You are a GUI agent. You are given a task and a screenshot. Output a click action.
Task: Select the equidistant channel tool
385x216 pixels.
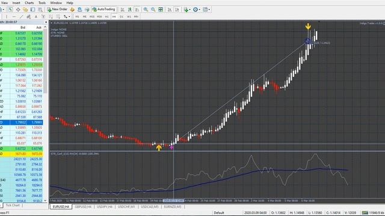point(29,17)
